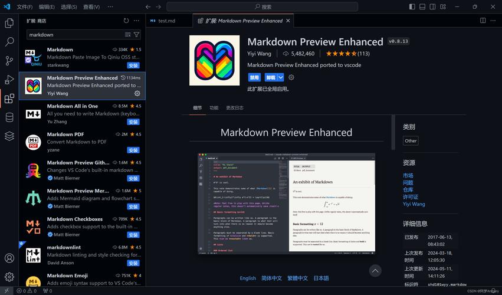Click gear on Markdown Preview Enhanced list item
502x295 pixels.
click(x=137, y=93)
